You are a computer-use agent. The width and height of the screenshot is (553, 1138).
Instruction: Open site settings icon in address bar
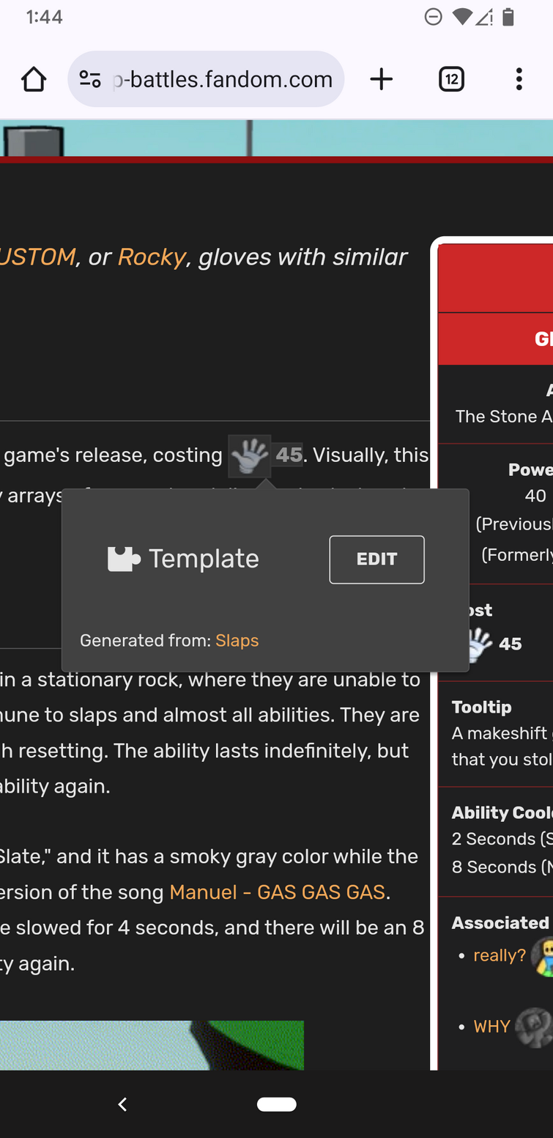[x=90, y=79]
